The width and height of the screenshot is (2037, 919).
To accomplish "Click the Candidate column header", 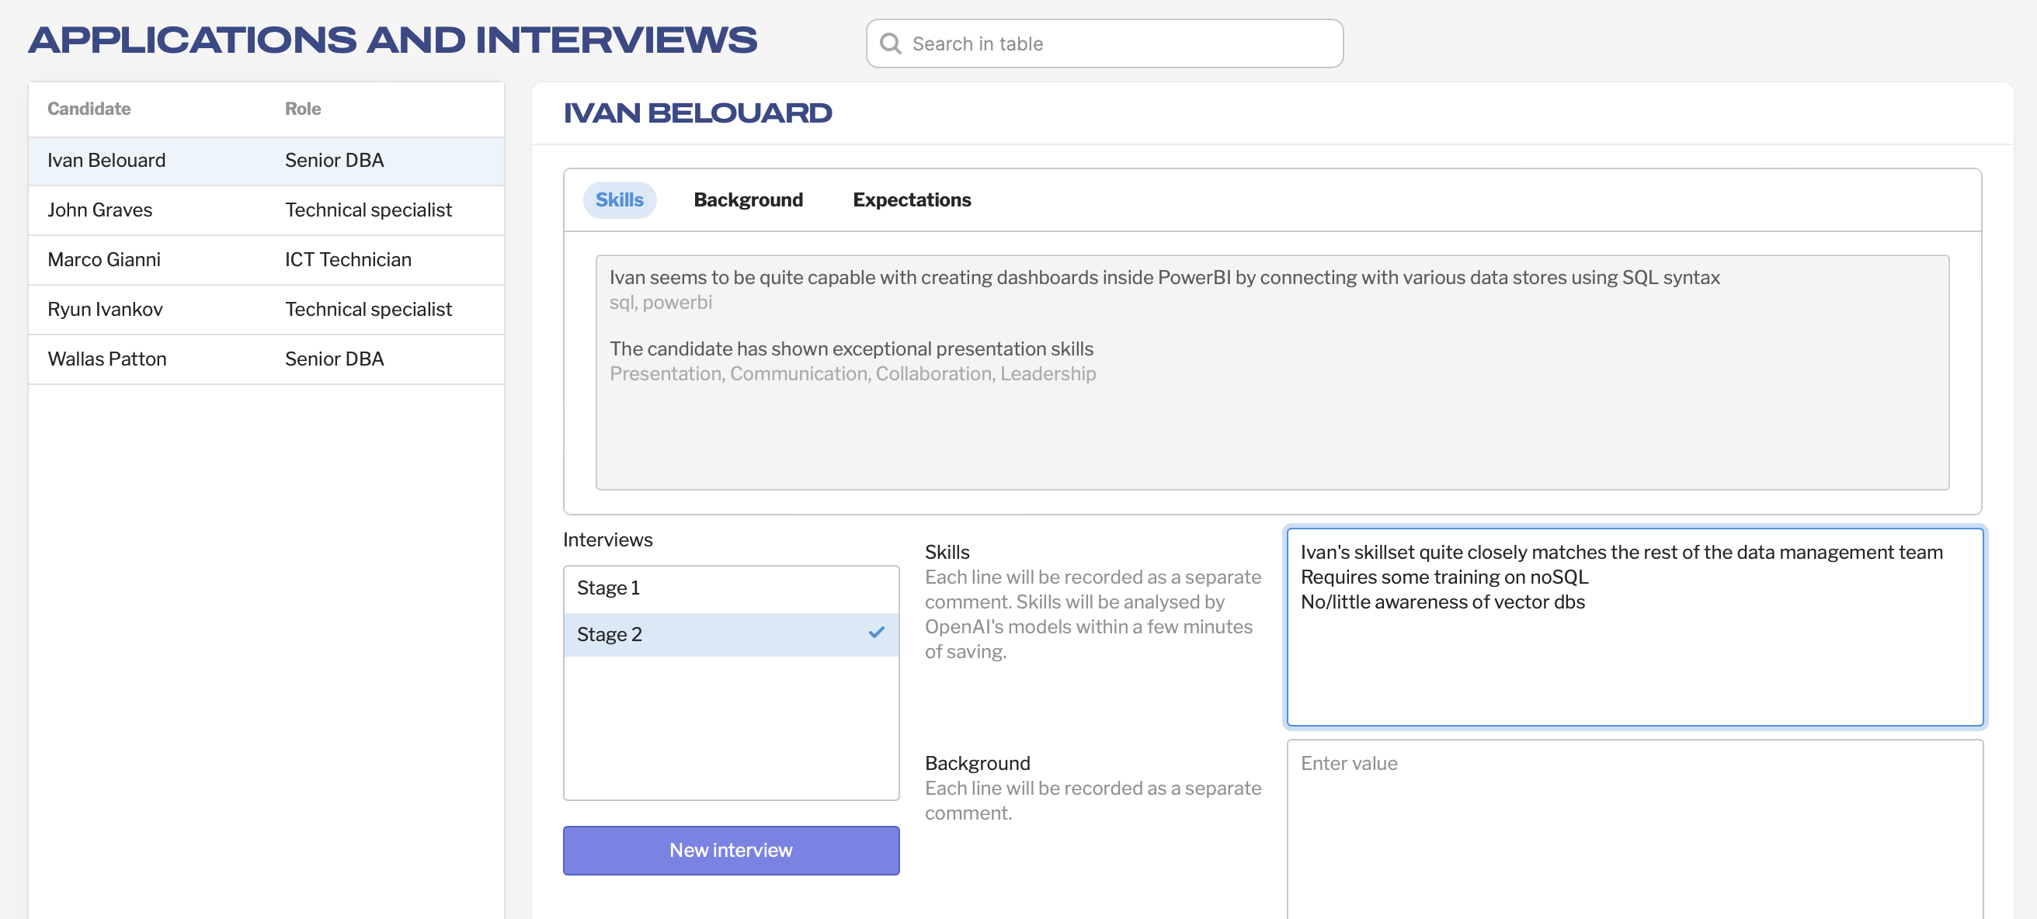I will pos(89,109).
